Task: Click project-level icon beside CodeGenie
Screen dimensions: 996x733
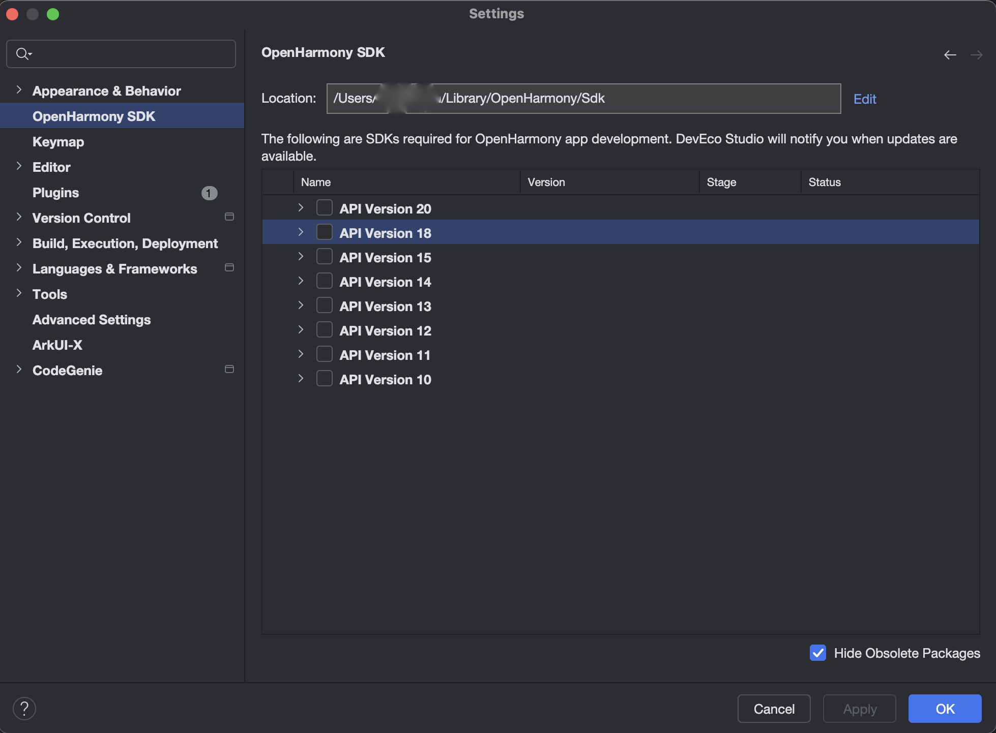Action: (x=229, y=370)
